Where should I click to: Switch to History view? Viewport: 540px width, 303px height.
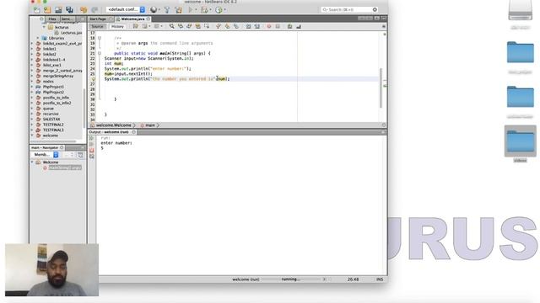117,26
